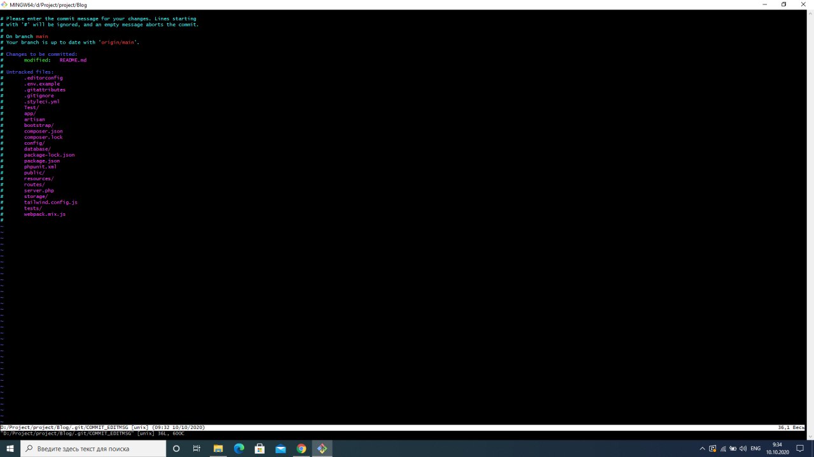Click the '36,1' cursor position indicator
Viewport: 814px width, 457px height.
[x=783, y=428]
